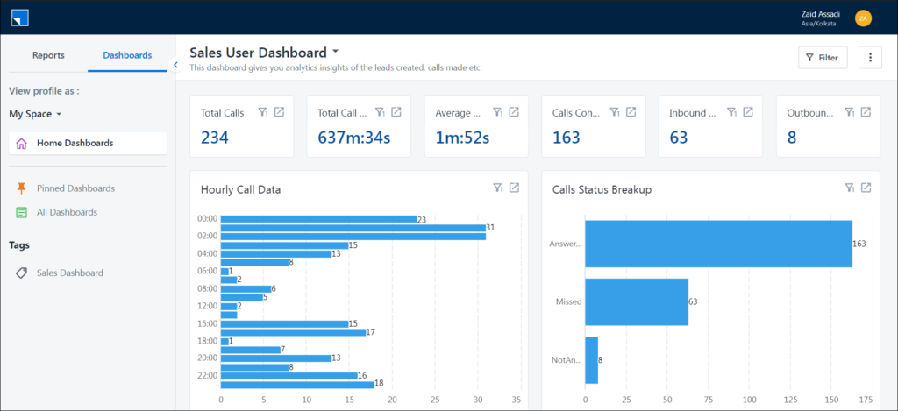Open the Outbound calls card expand icon
898x411 pixels.
click(x=866, y=112)
